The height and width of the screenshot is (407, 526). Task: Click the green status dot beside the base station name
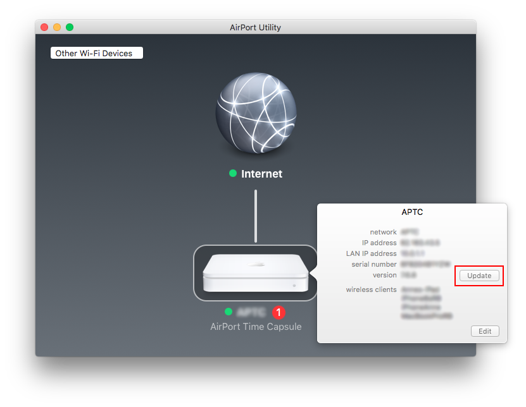point(229,312)
